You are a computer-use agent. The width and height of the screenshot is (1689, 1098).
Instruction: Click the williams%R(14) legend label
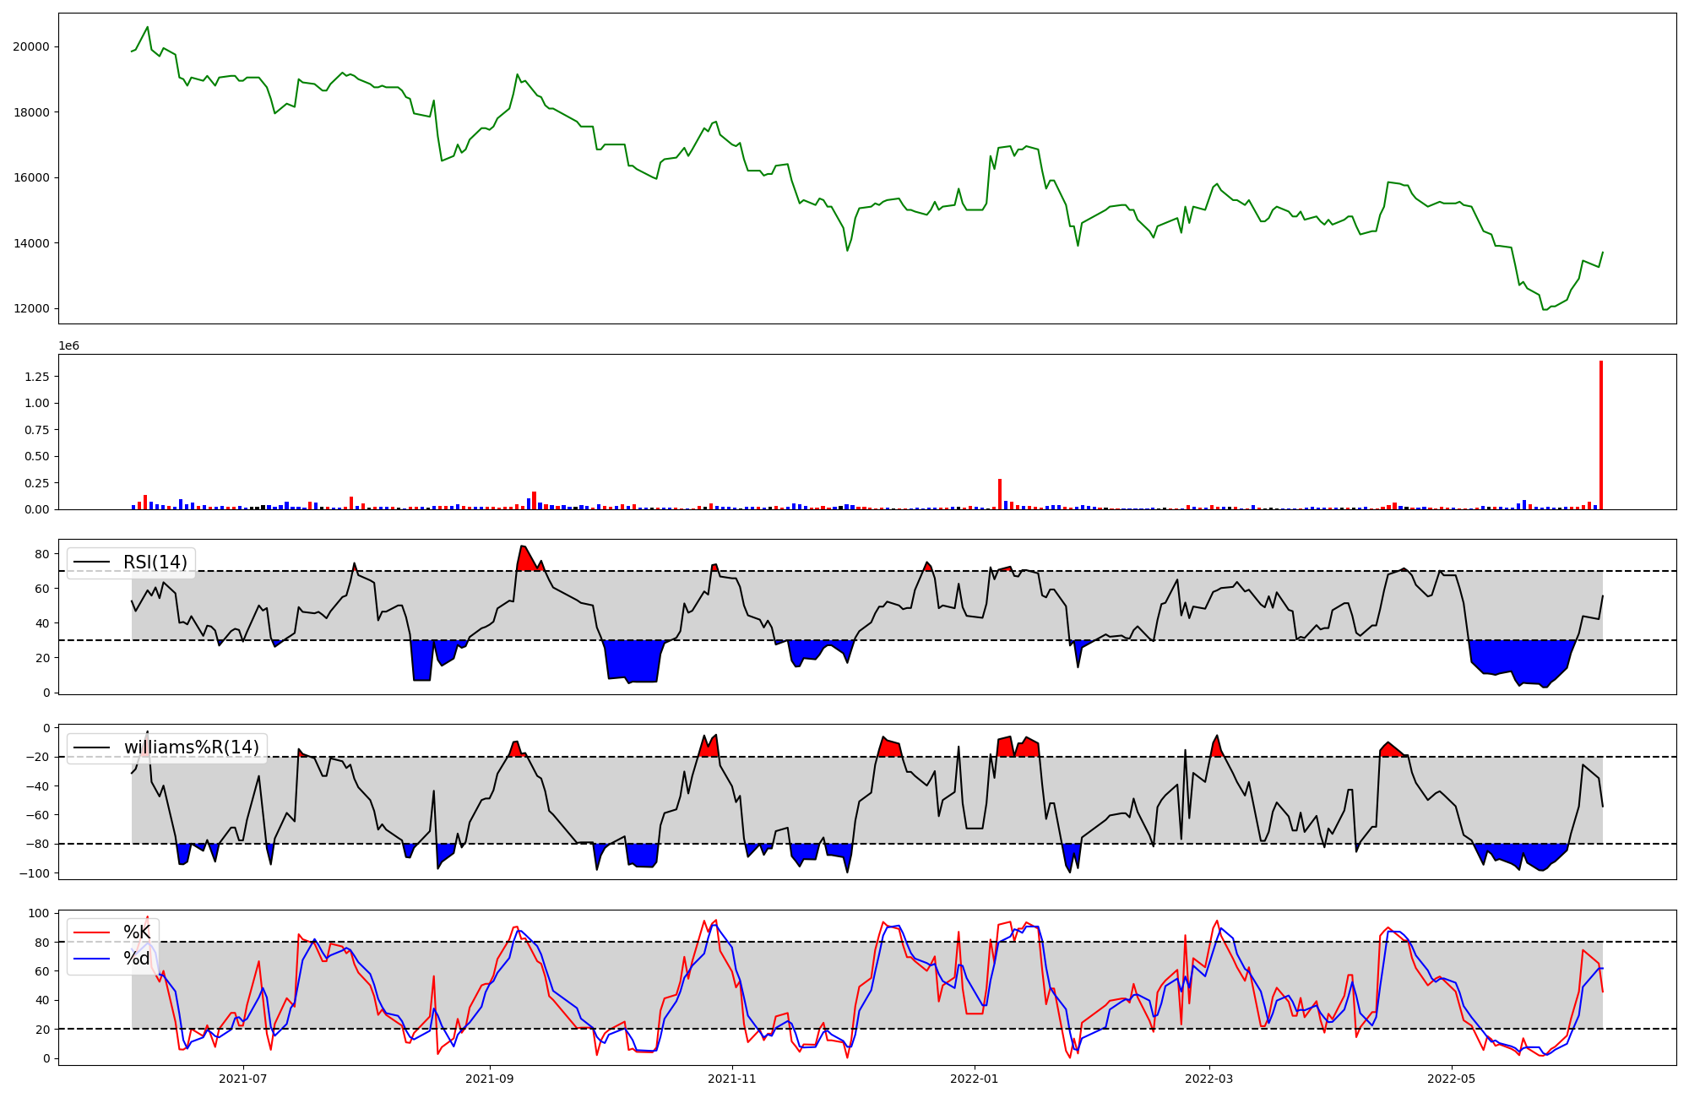tap(192, 747)
